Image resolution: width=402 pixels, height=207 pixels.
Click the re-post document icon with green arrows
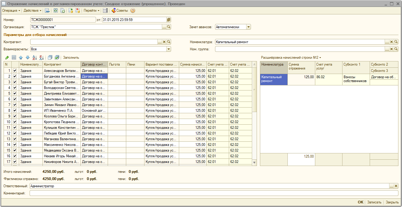point(56,10)
